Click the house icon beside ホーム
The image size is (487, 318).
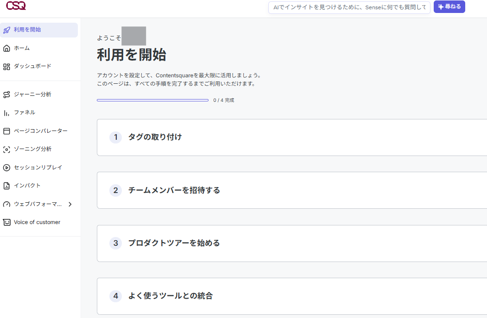tap(6, 48)
